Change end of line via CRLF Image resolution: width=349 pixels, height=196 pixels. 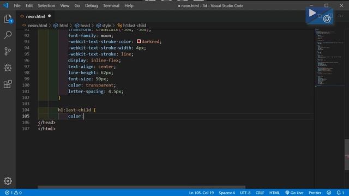pyautogui.click(x=260, y=193)
